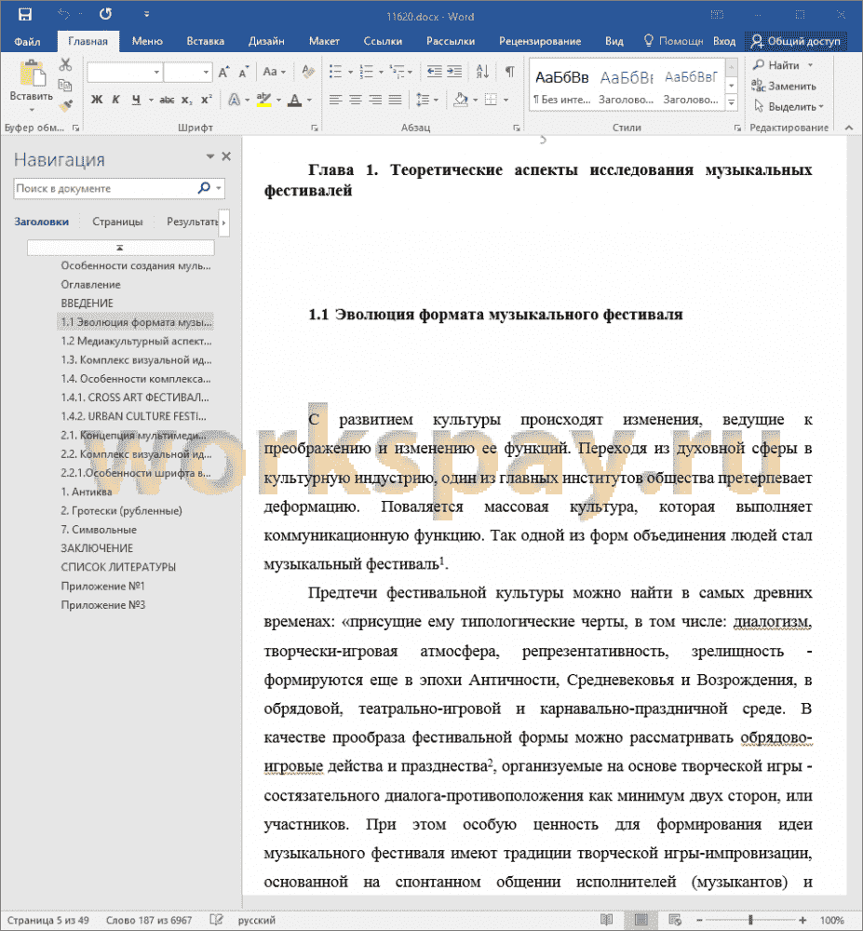This screenshot has height=931, width=863.
Task: Open the Change Case (Aa) dropdown
Action: (x=275, y=72)
